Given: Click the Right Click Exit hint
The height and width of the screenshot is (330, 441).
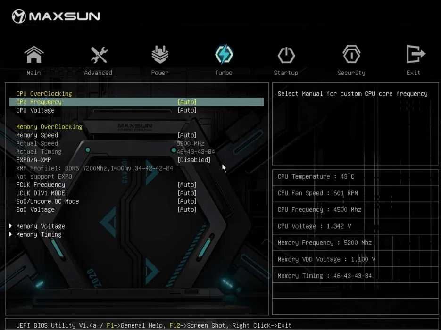Looking at the screenshot, I should coord(262,325).
